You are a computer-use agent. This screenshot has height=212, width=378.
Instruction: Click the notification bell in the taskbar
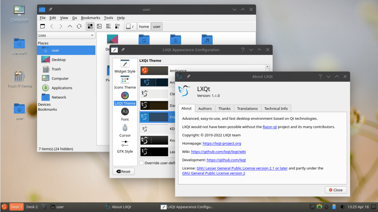click(x=327, y=207)
